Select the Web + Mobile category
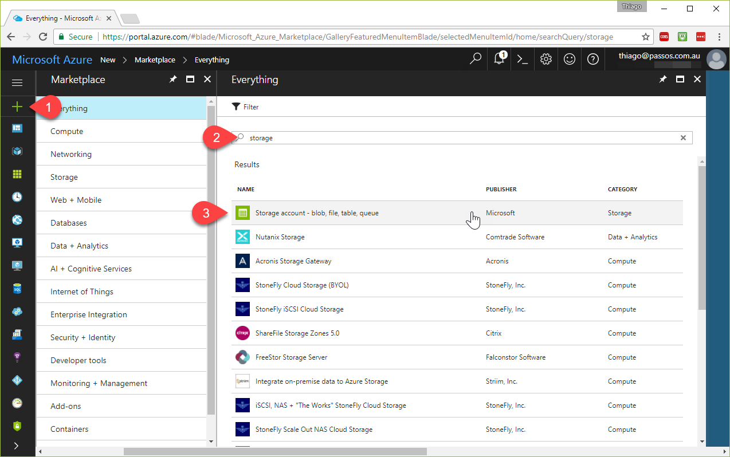Image resolution: width=730 pixels, height=457 pixels. click(x=121, y=200)
